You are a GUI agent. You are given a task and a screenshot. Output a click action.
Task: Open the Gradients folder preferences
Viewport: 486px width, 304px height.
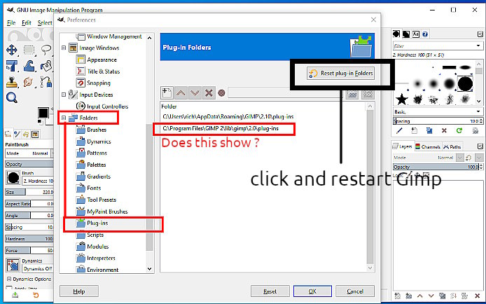pos(99,177)
